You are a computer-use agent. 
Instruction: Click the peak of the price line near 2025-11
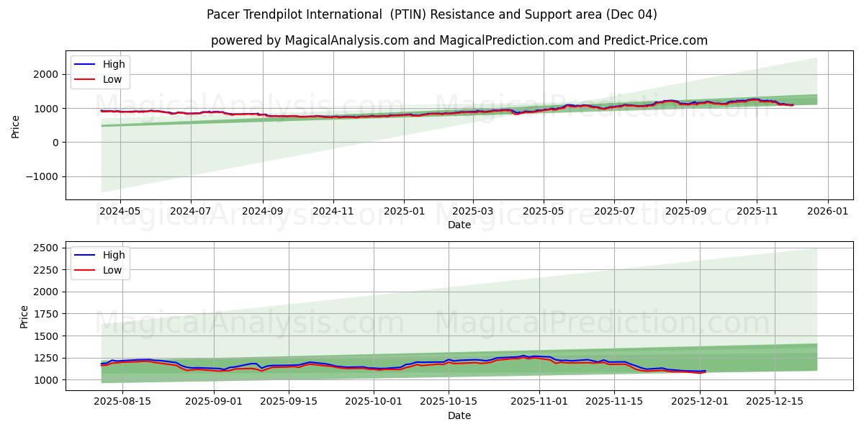756,99
